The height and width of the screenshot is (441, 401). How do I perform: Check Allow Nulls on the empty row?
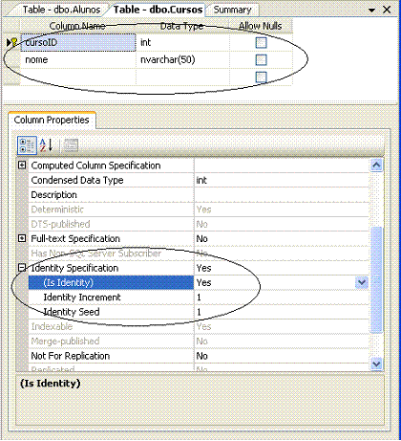click(x=261, y=77)
